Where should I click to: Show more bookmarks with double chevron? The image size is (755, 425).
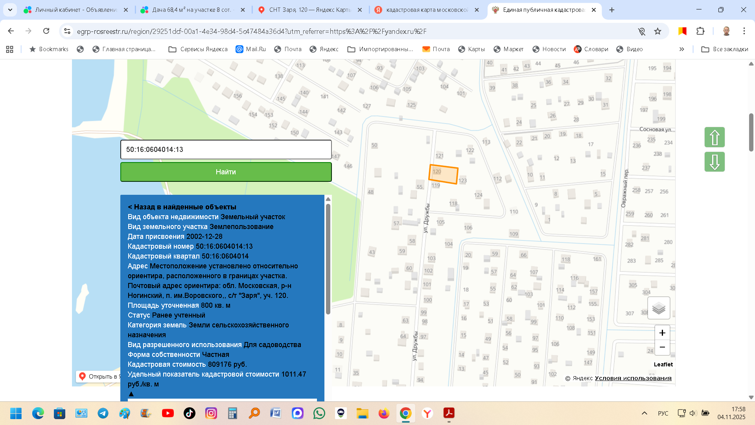point(681,49)
